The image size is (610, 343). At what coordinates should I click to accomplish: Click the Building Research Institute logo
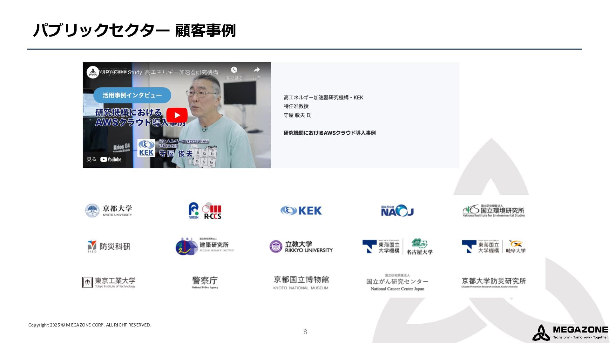pyautogui.click(x=205, y=246)
